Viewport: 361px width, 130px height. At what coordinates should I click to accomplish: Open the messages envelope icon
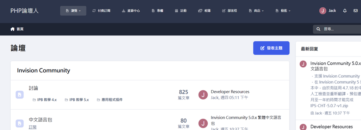pyautogui.click(x=355, y=11)
